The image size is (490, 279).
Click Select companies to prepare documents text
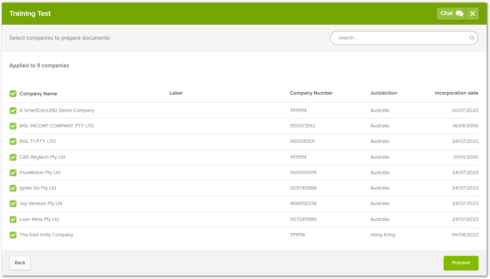[60, 38]
